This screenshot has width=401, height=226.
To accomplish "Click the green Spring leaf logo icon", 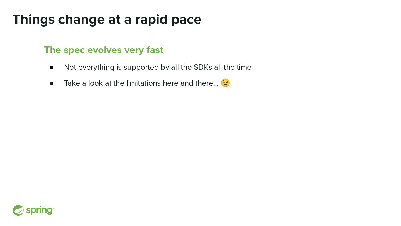I will coord(18,210).
